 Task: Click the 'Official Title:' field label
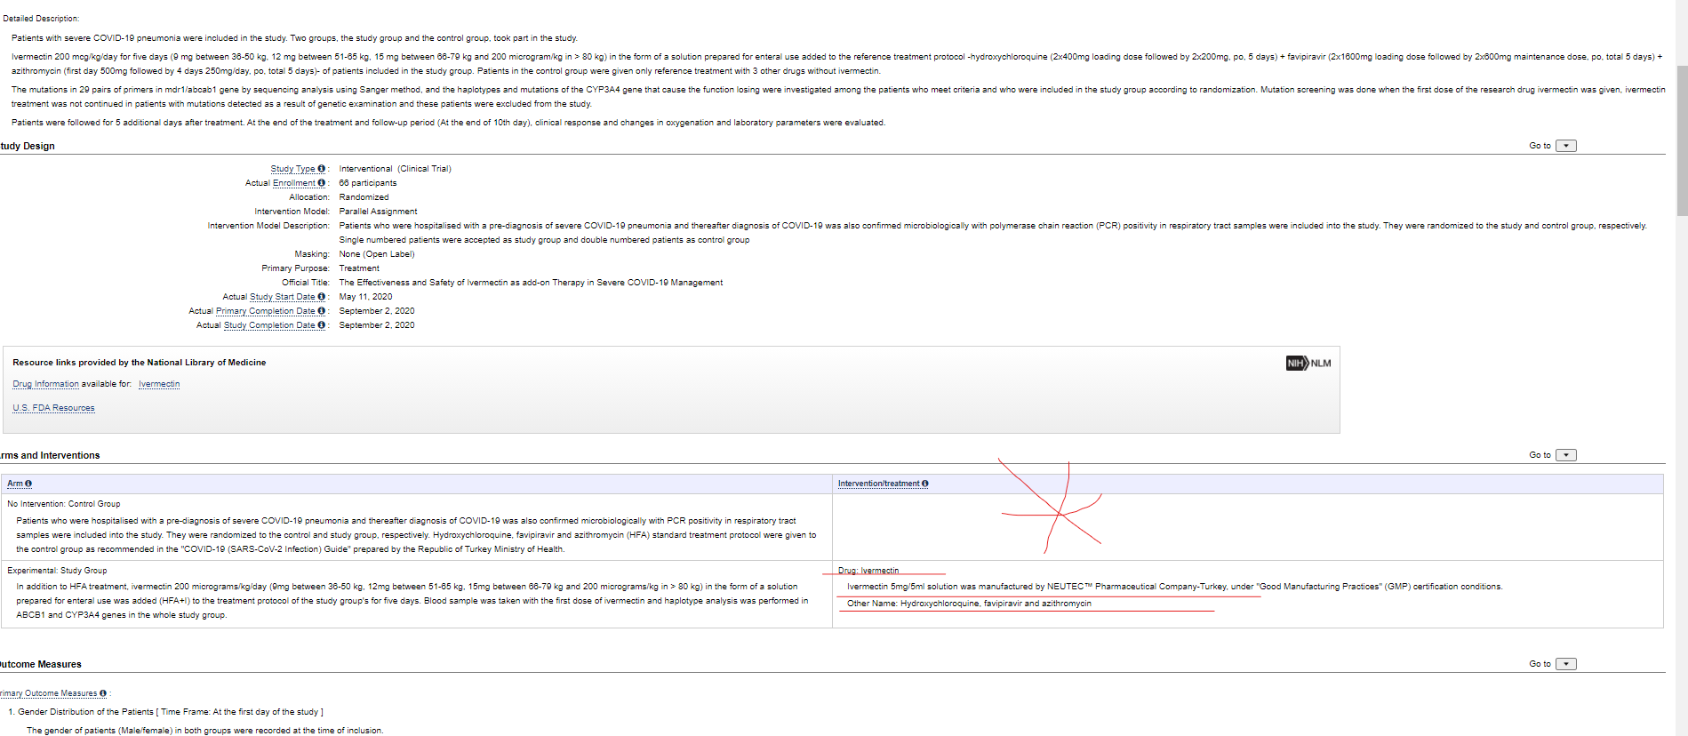point(306,283)
